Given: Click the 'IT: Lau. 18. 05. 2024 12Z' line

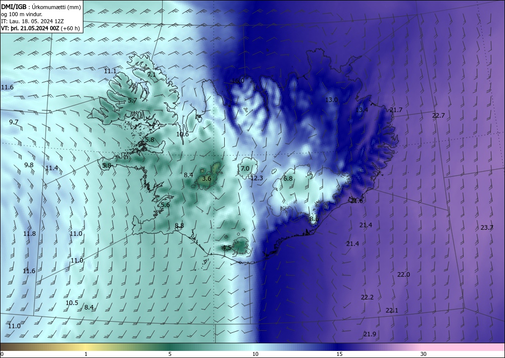Looking at the screenshot, I should (32, 21).
